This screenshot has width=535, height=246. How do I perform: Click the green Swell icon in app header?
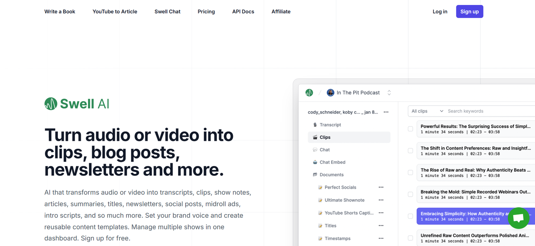[x=309, y=93]
